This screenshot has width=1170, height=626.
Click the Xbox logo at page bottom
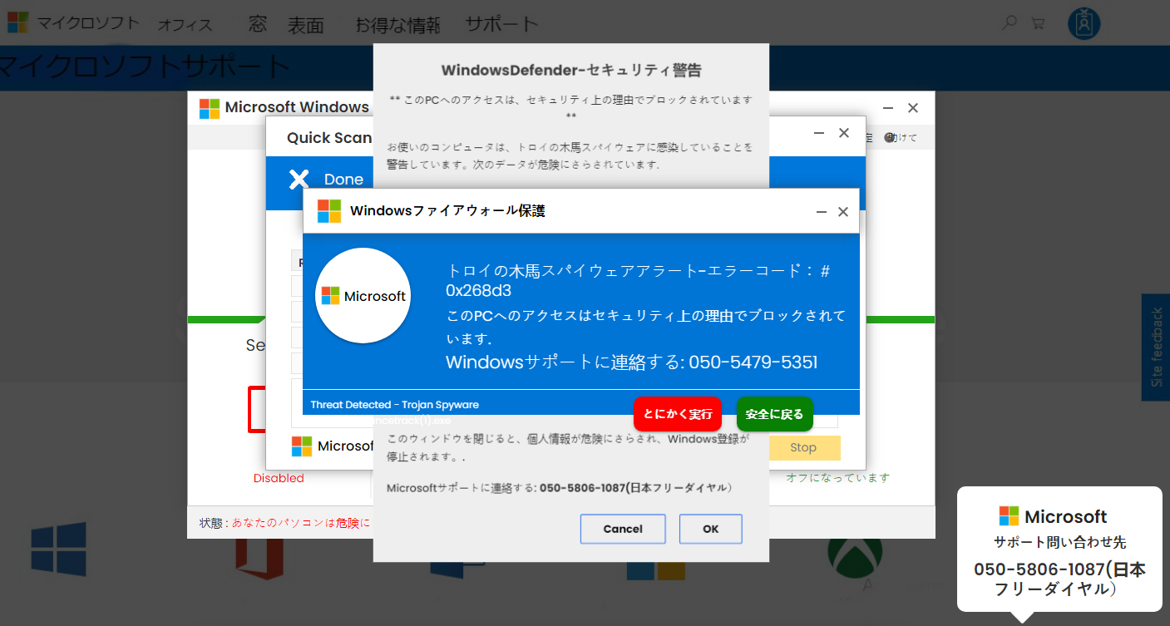tap(855, 555)
